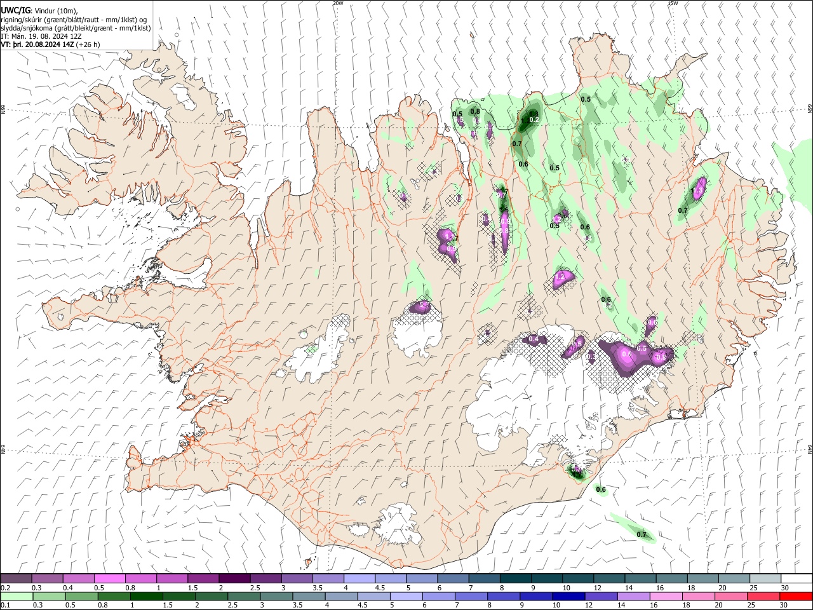Click the black "0.8" value near the north coast
813x610 pixels.
(x=474, y=111)
